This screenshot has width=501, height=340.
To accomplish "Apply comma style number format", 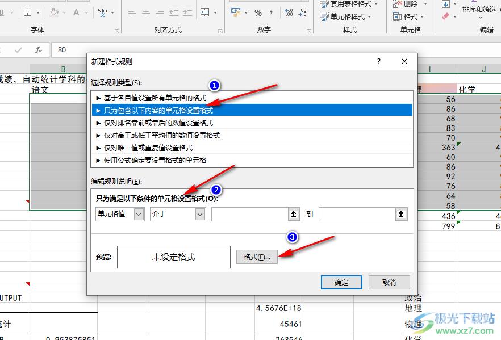I will point(271,12).
